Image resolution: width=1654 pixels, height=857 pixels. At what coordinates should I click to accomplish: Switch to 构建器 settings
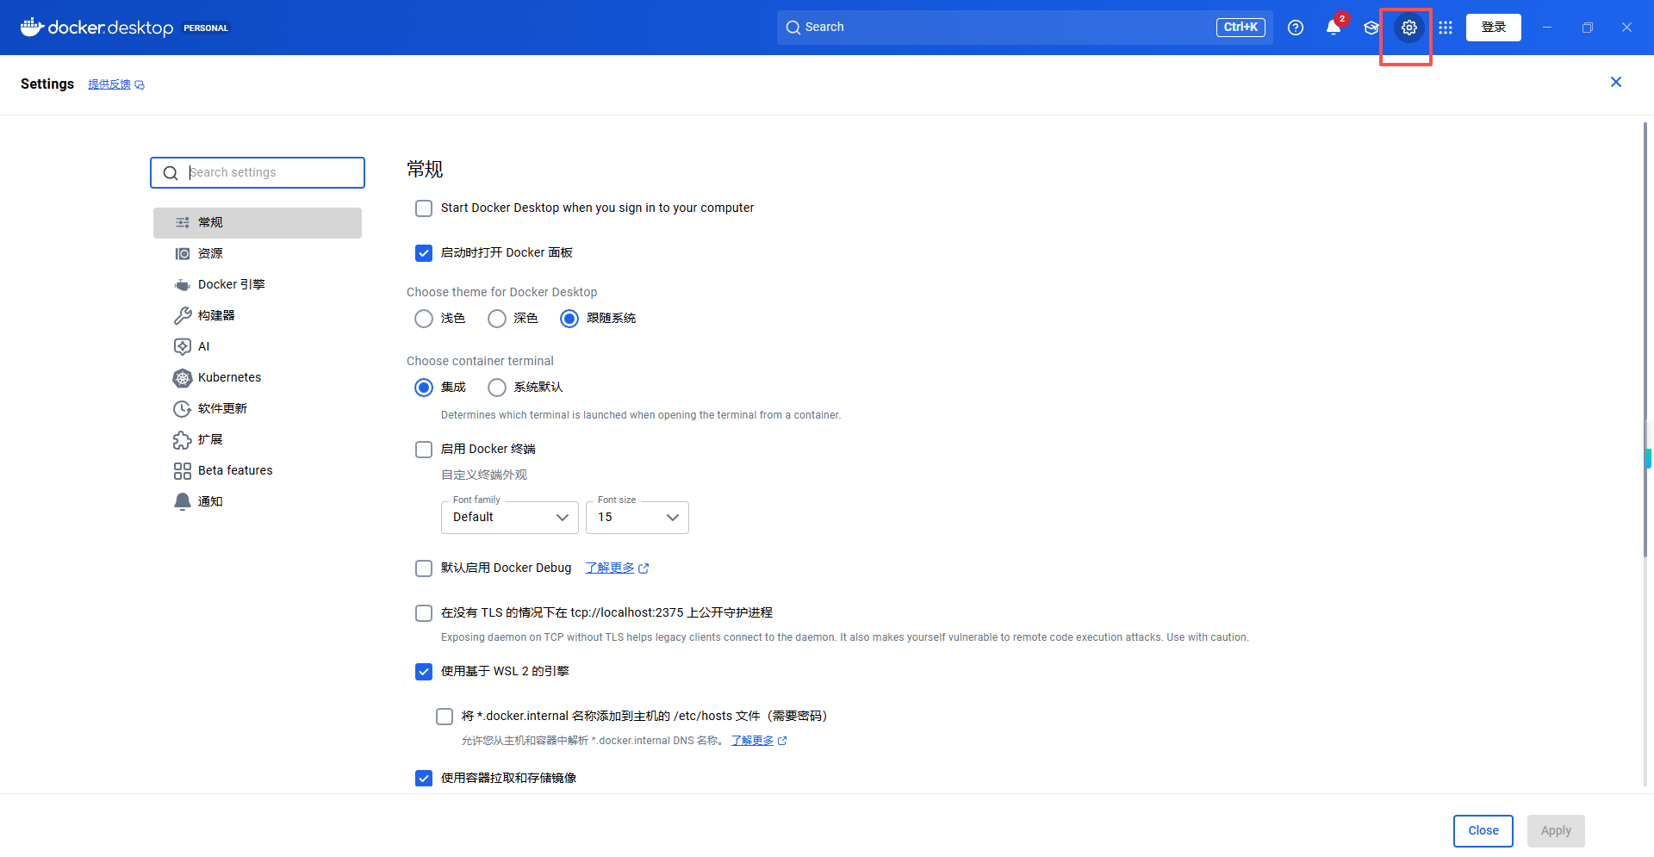(258, 316)
